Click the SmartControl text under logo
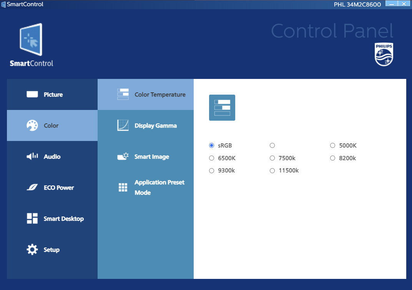This screenshot has width=412, height=290. 32,63
